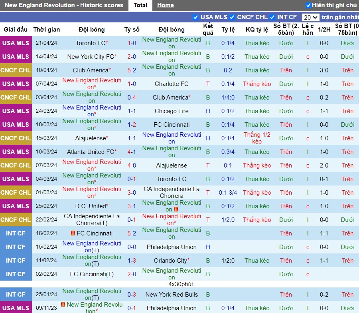
Task: Select INT CF league cell on 16/02/24
Action: coord(16,233)
